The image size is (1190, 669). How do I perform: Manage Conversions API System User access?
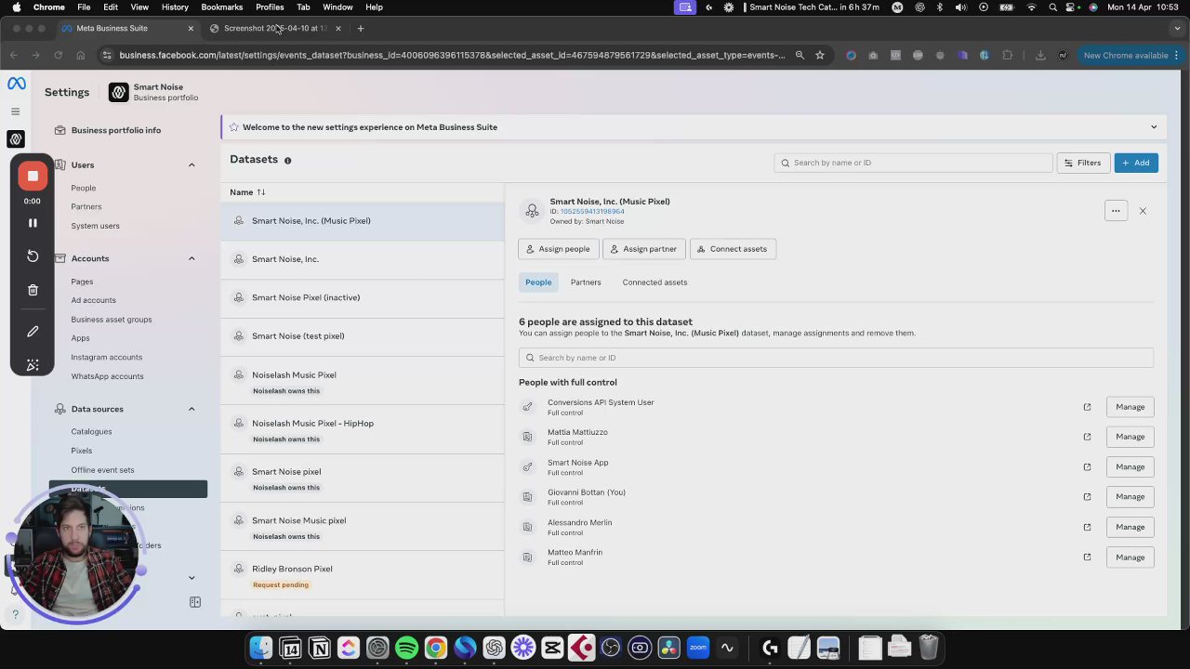(1130, 407)
